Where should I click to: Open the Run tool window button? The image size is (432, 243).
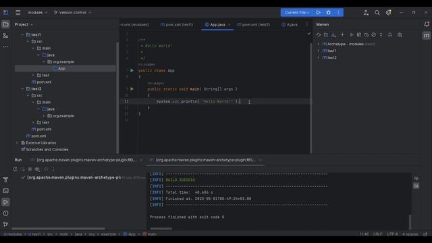click(x=5, y=202)
